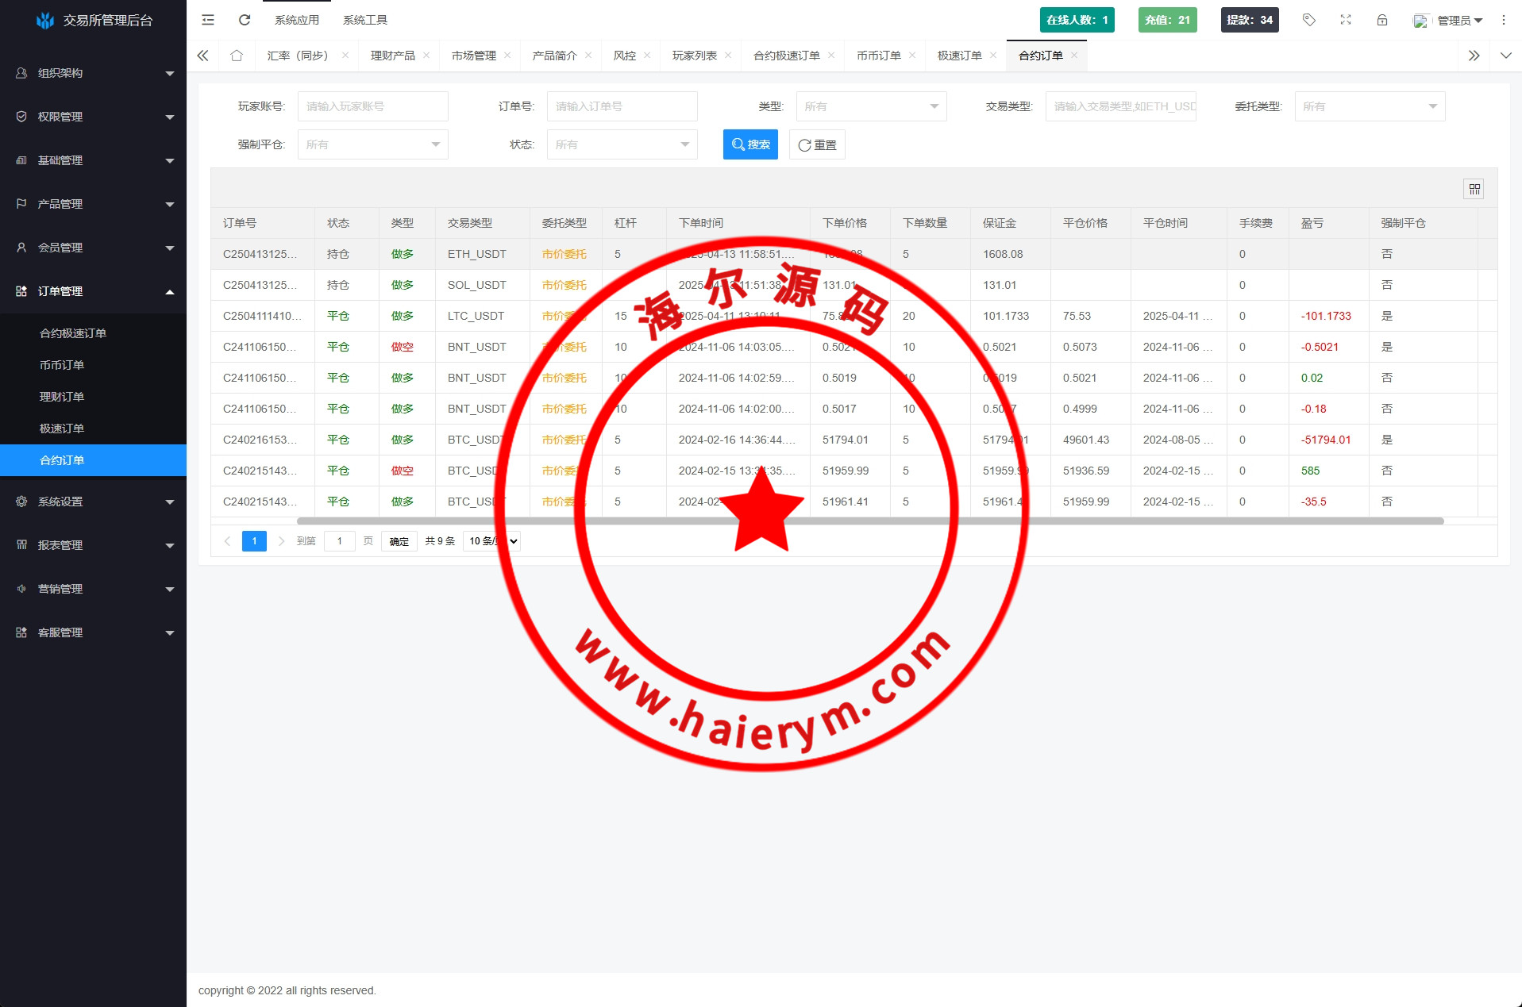
Task: Switch to the 币币订单 tab
Action: coord(878,56)
